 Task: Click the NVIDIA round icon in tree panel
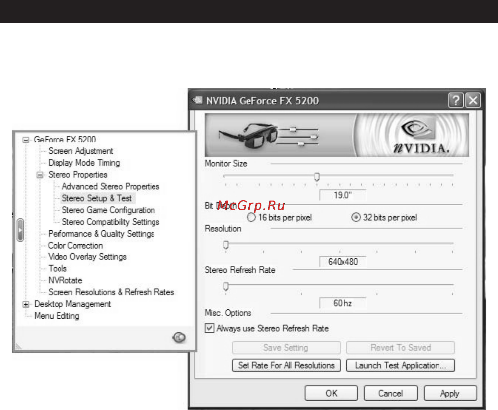click(179, 337)
